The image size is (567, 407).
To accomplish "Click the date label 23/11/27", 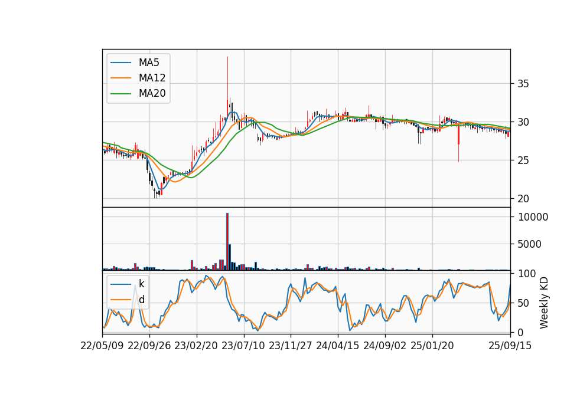I will (291, 346).
